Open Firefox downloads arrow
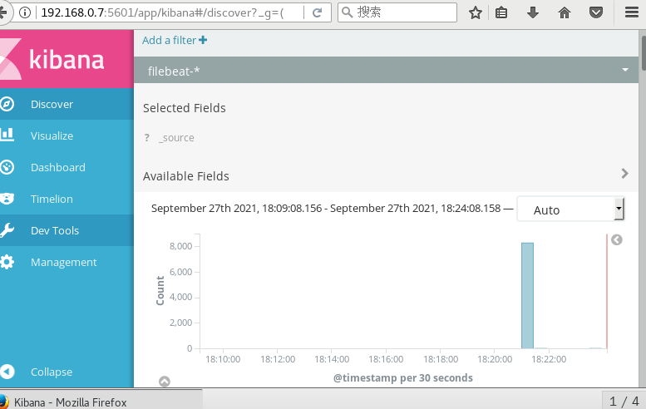 pyautogui.click(x=533, y=12)
